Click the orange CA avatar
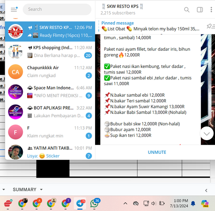 click(x=15, y=72)
